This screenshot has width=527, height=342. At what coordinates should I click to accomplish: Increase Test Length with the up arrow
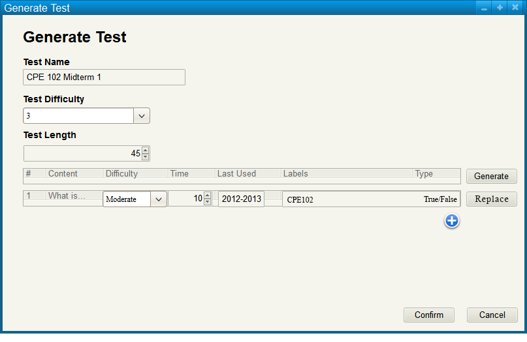145,150
